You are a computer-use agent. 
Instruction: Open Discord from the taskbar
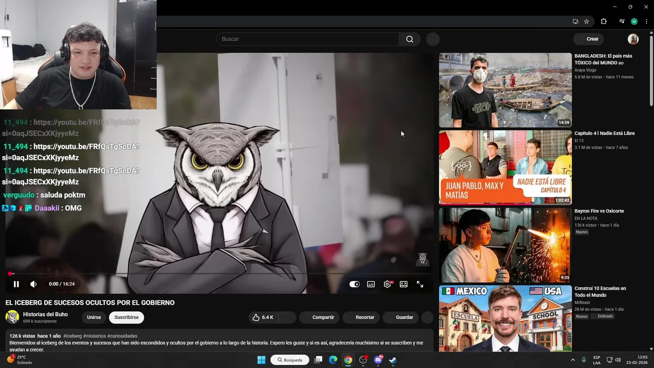(x=378, y=360)
